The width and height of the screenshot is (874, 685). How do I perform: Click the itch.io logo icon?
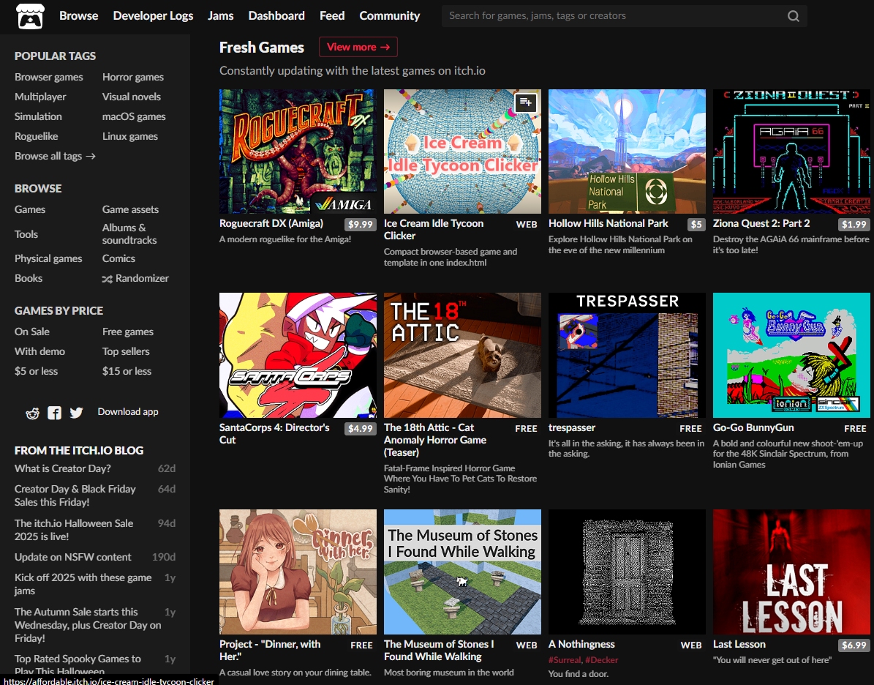(x=30, y=16)
